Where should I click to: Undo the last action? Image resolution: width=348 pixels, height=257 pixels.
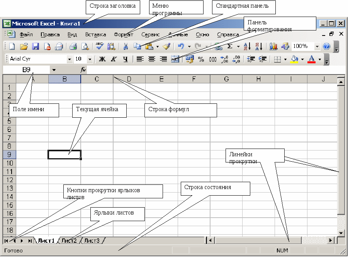pos(181,46)
